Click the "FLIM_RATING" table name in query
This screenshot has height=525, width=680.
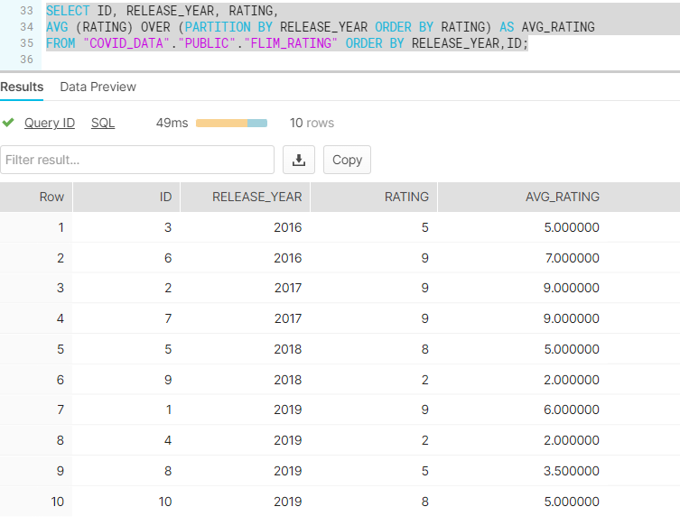pos(291,43)
